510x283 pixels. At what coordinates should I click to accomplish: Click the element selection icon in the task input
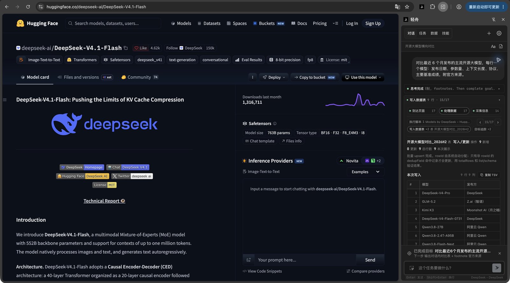tap(412, 268)
